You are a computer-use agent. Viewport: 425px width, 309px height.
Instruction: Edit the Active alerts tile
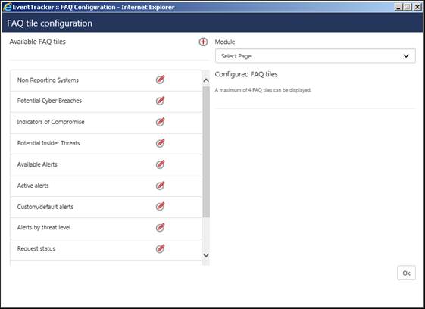(x=160, y=186)
